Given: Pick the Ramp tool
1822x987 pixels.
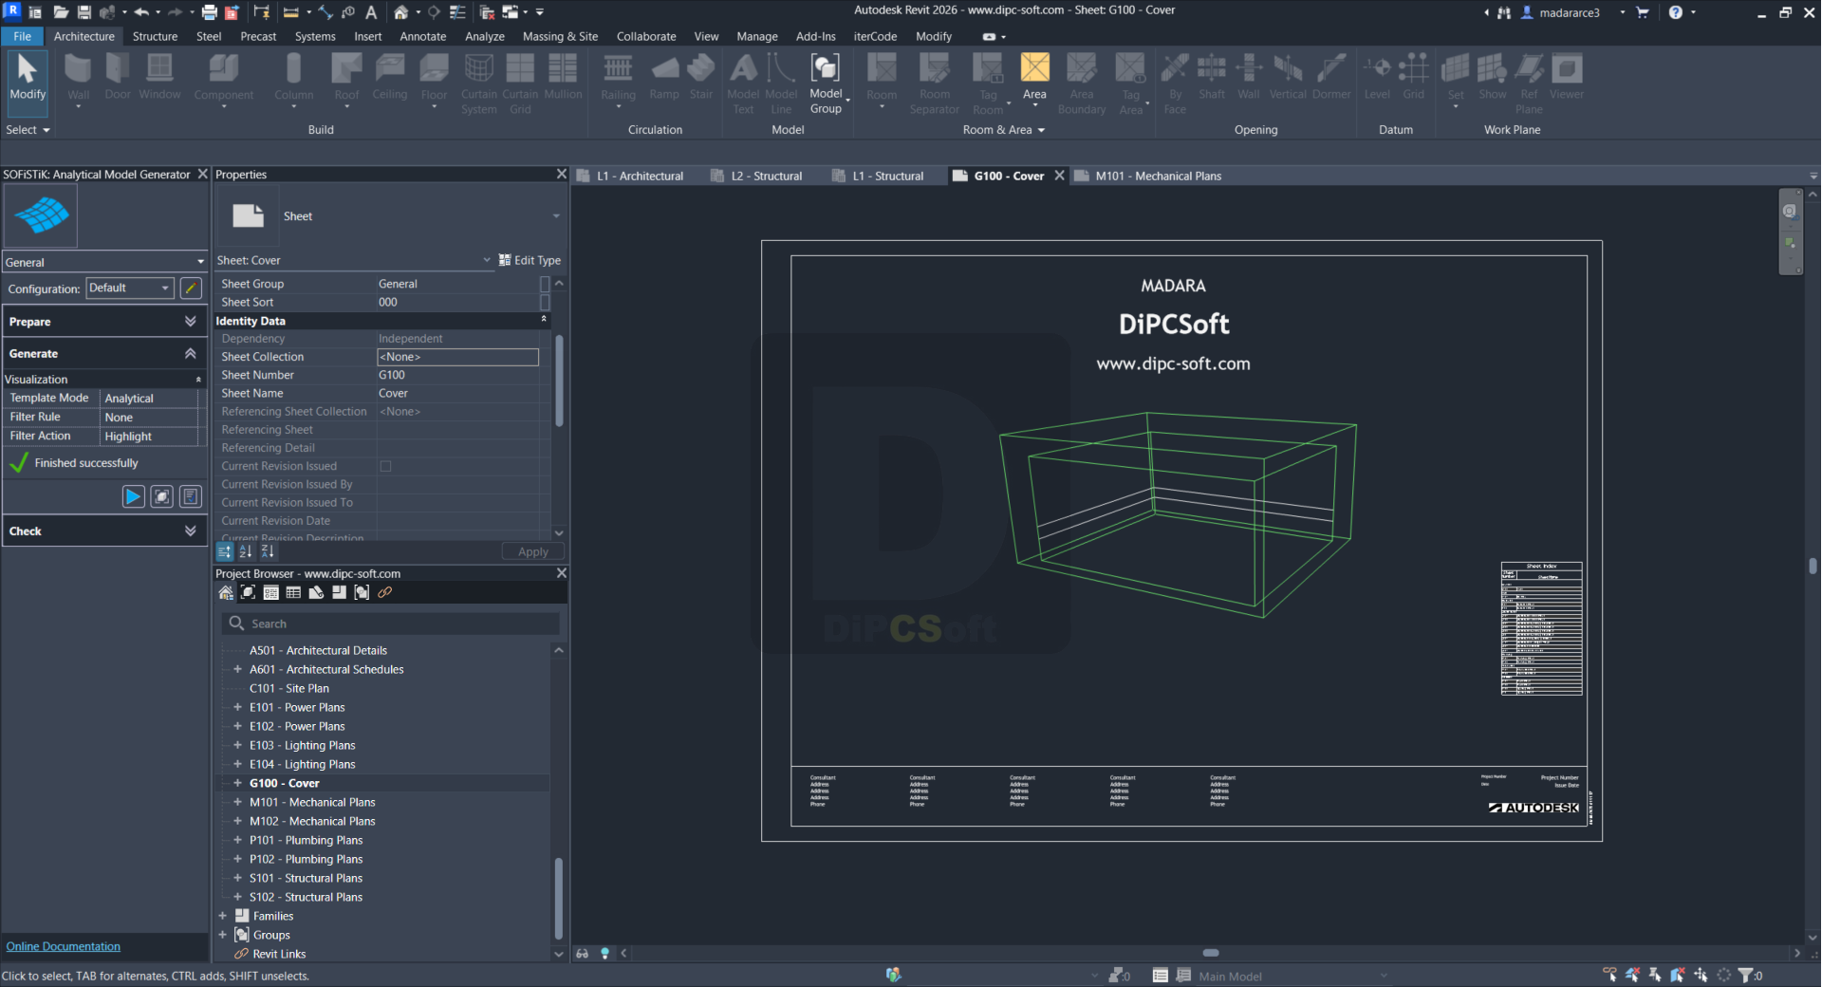Looking at the screenshot, I should click(x=664, y=77).
